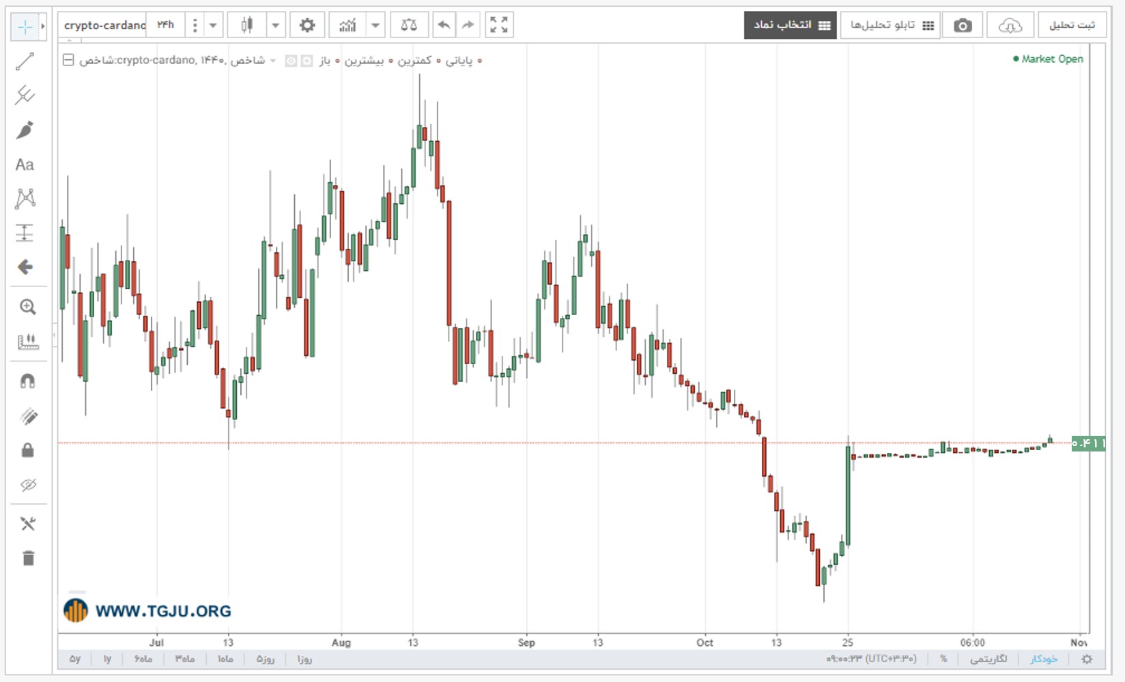1125x682 pixels.
Task: Select the trend line drawing tool
Action: click(x=25, y=61)
